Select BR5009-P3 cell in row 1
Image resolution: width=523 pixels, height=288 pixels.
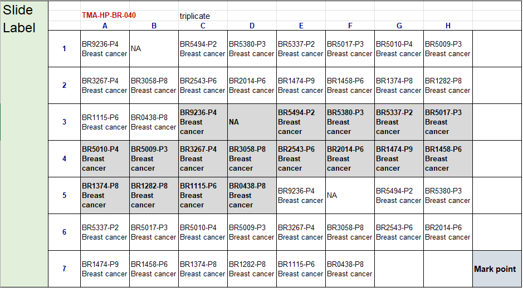tap(448, 49)
